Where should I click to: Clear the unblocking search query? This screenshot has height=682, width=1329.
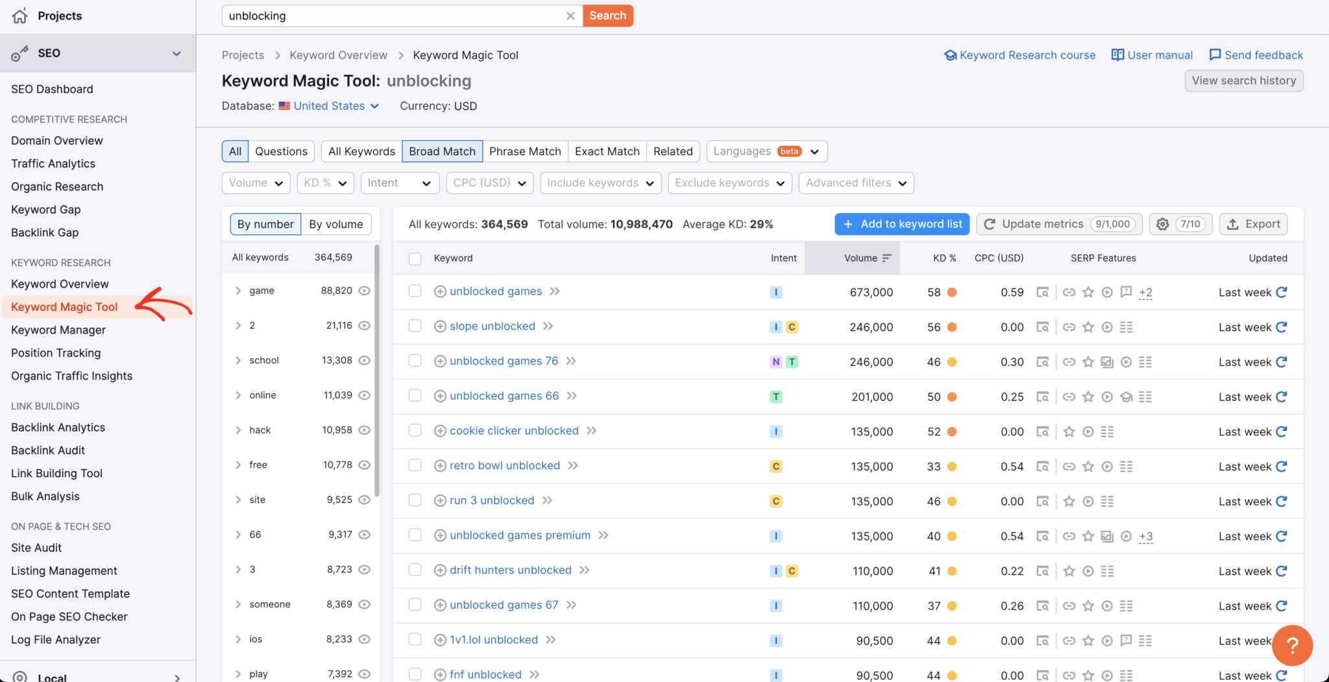point(570,16)
